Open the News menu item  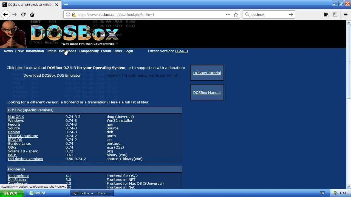[x=8, y=51]
